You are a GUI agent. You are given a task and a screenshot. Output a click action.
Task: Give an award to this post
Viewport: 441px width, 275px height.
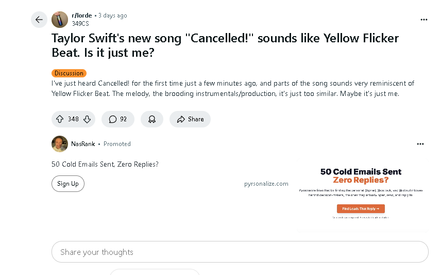point(152,119)
